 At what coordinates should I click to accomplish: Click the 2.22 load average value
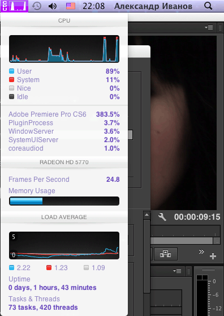(x=24, y=268)
